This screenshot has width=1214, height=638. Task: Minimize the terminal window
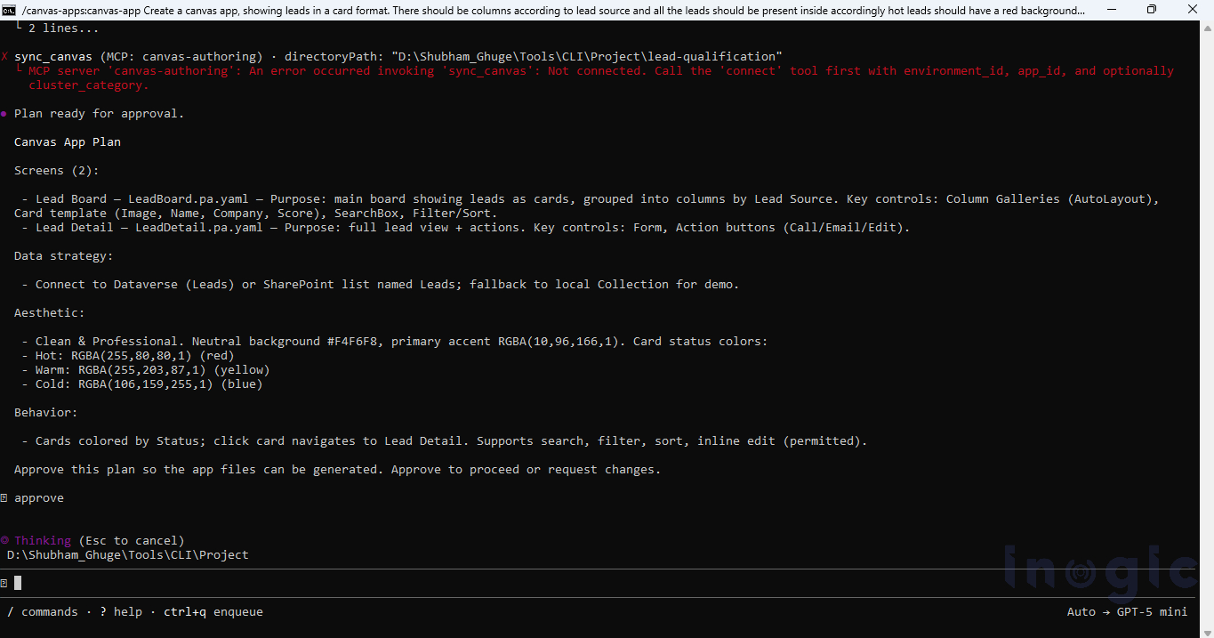[x=1112, y=9]
